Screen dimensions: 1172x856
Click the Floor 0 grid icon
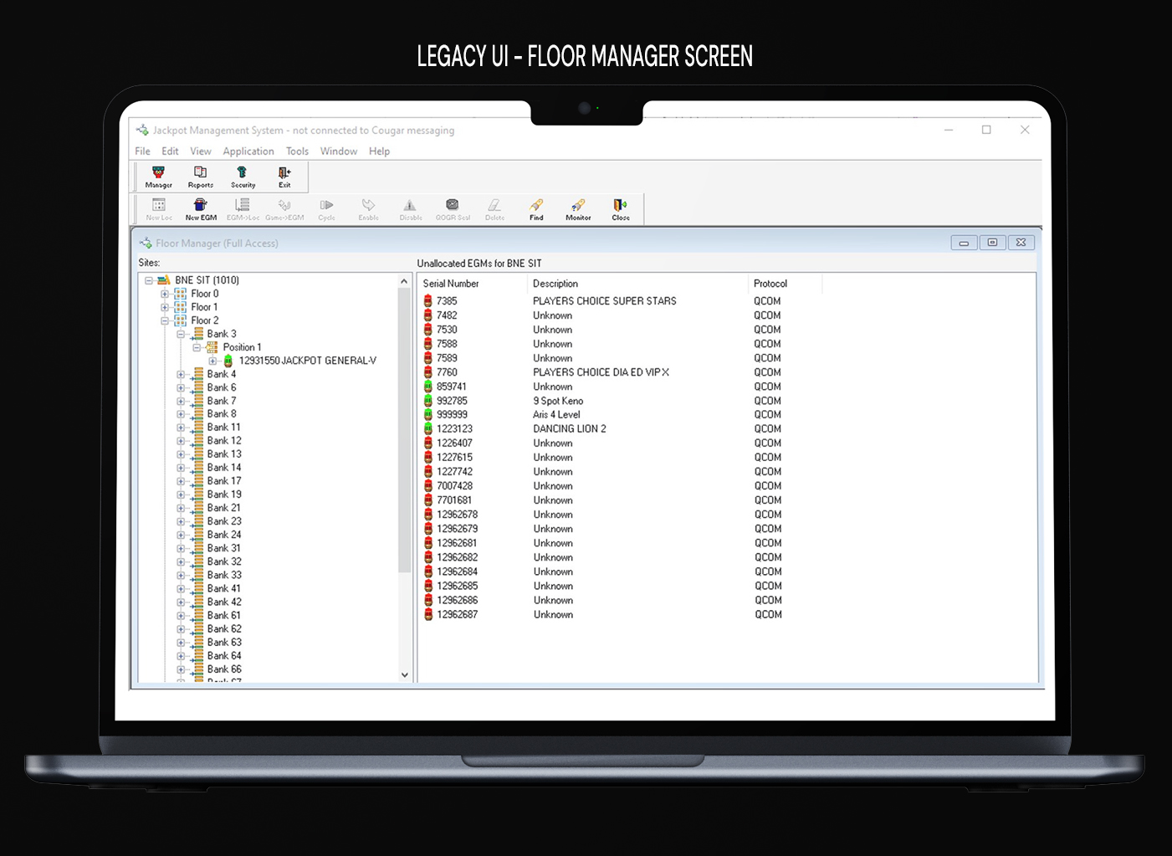[x=180, y=294]
